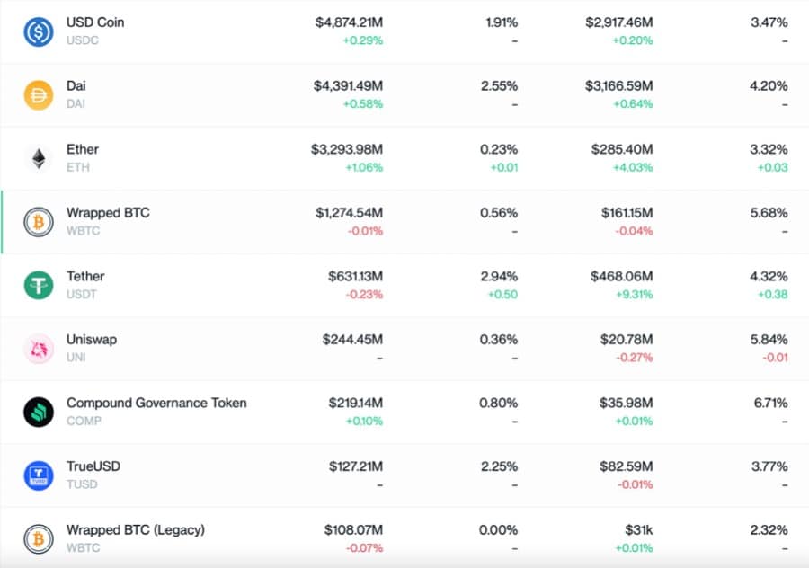Image resolution: width=809 pixels, height=568 pixels.
Task: Click the Compound Governance Token icon
Action: click(39, 412)
